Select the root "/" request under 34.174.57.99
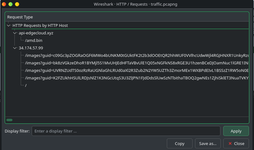Image resolution: width=254 pixels, height=150 pixels. coord(26,85)
